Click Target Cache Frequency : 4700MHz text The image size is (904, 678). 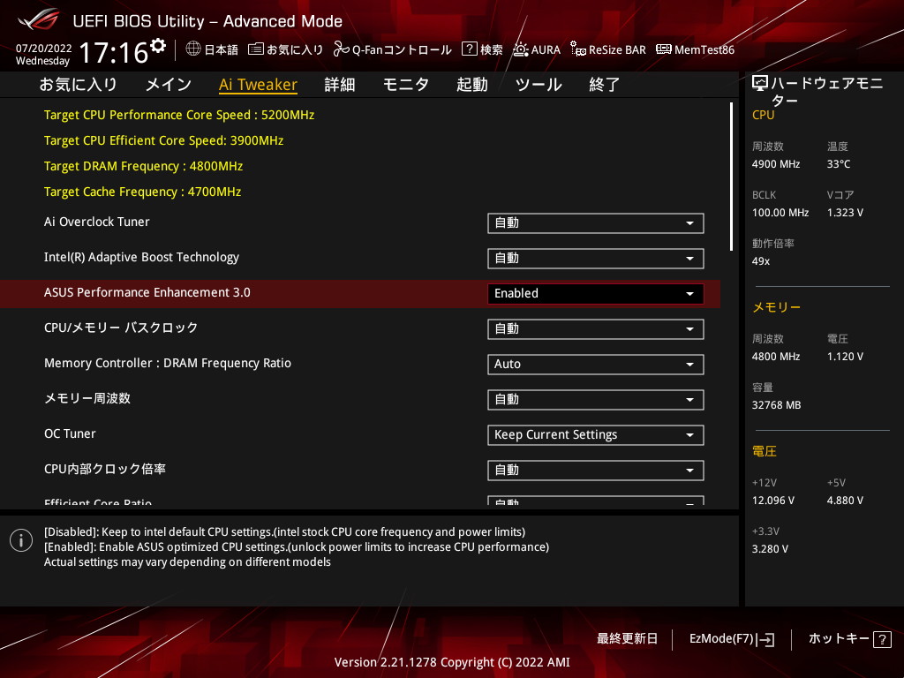142,192
